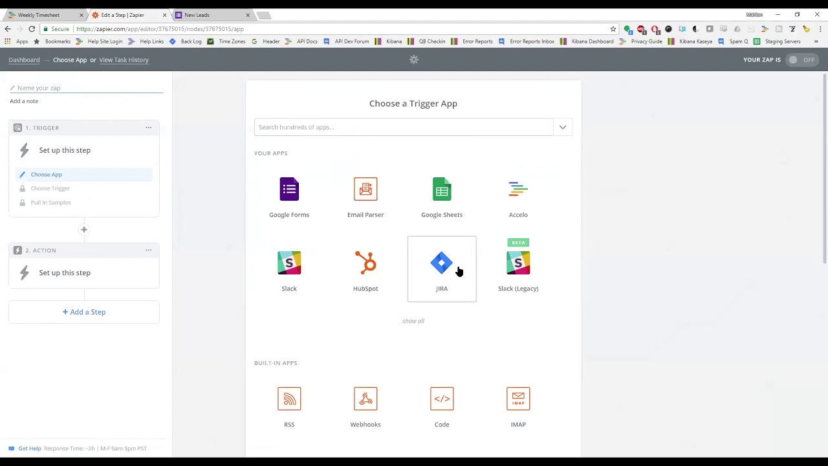This screenshot has width=828, height=466.
Task: Set up the action step
Action: click(x=65, y=272)
